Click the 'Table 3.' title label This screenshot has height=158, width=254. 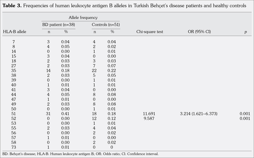point(13,6)
